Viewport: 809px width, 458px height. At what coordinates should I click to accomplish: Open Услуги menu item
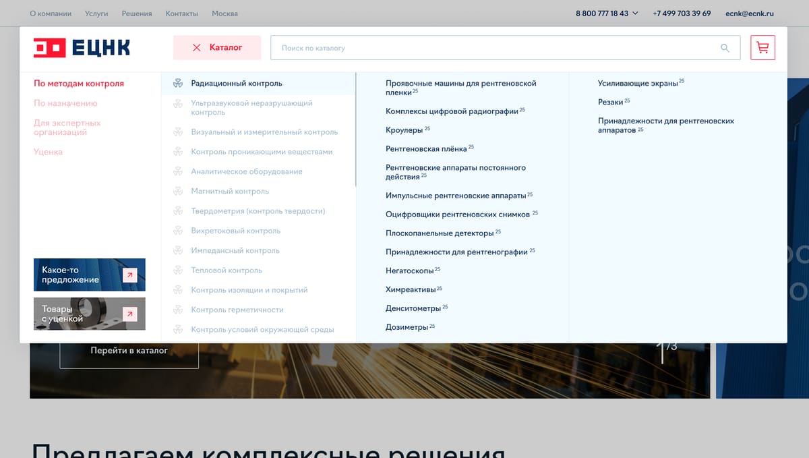click(97, 13)
